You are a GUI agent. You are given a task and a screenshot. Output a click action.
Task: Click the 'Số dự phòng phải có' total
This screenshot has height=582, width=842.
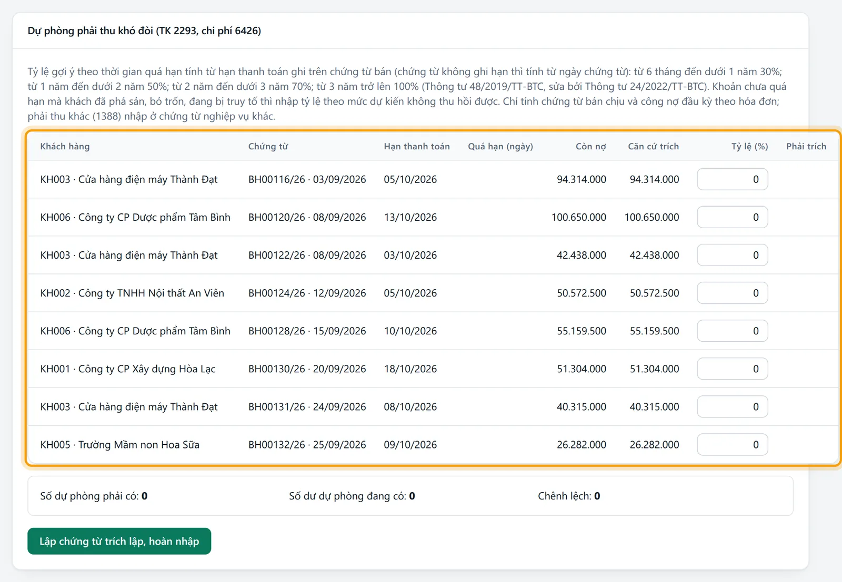pyautogui.click(x=94, y=496)
